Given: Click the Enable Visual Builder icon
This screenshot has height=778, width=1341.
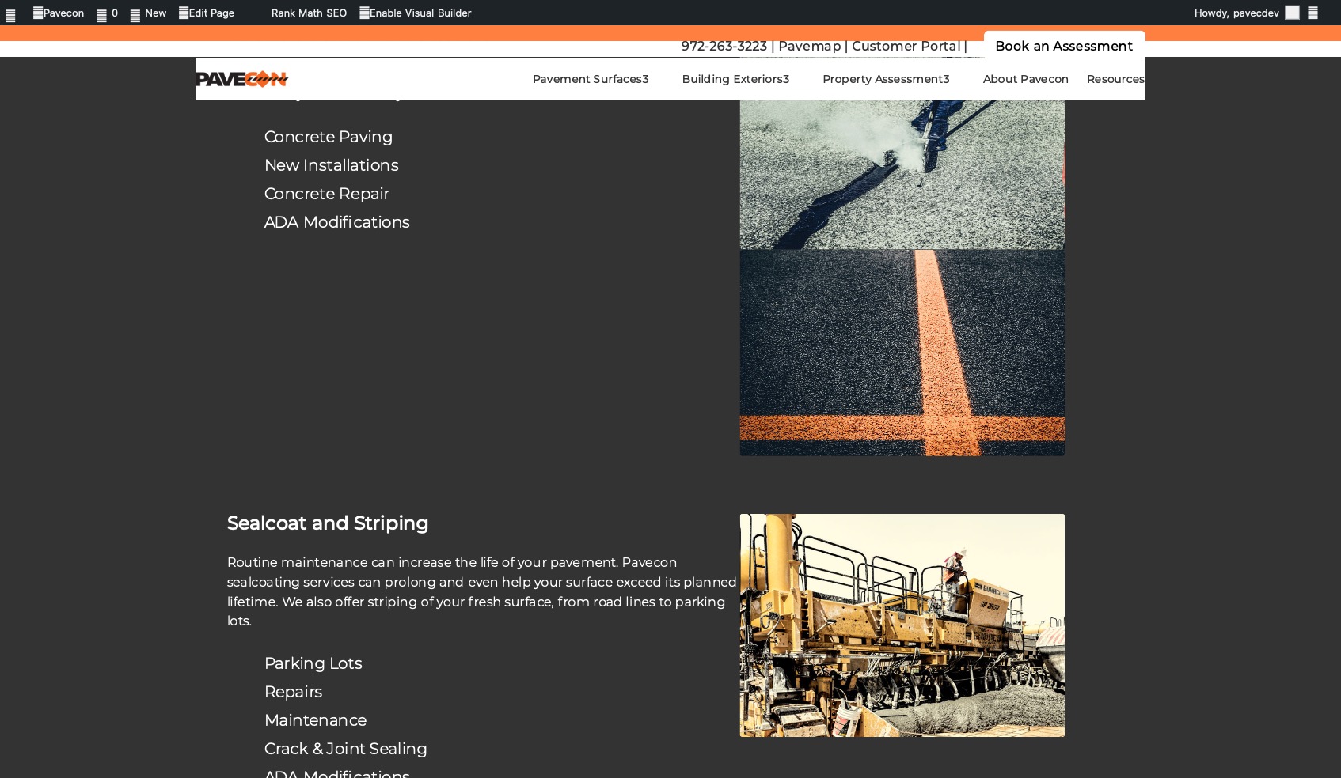Looking at the screenshot, I should 364,13.
